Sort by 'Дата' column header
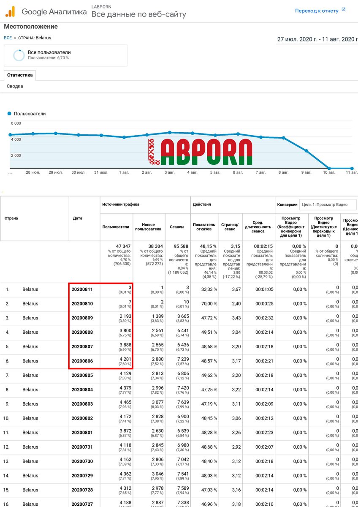The image size is (358, 507). pos(77,218)
